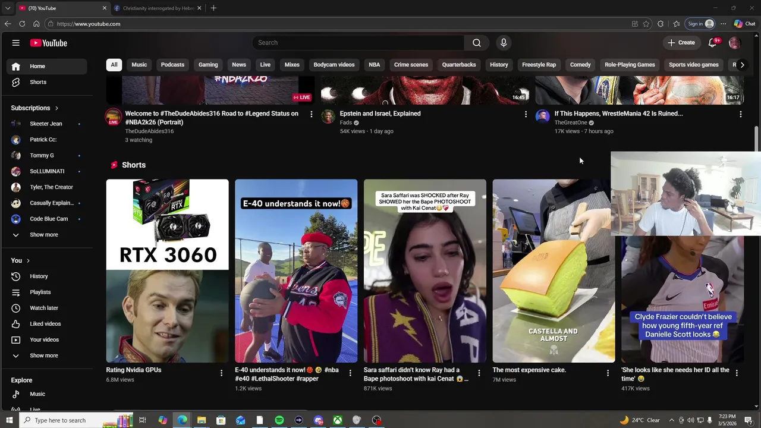Image resolution: width=761 pixels, height=428 pixels.
Task: Open Patrick Cc: subscription channel
Action: [48, 140]
